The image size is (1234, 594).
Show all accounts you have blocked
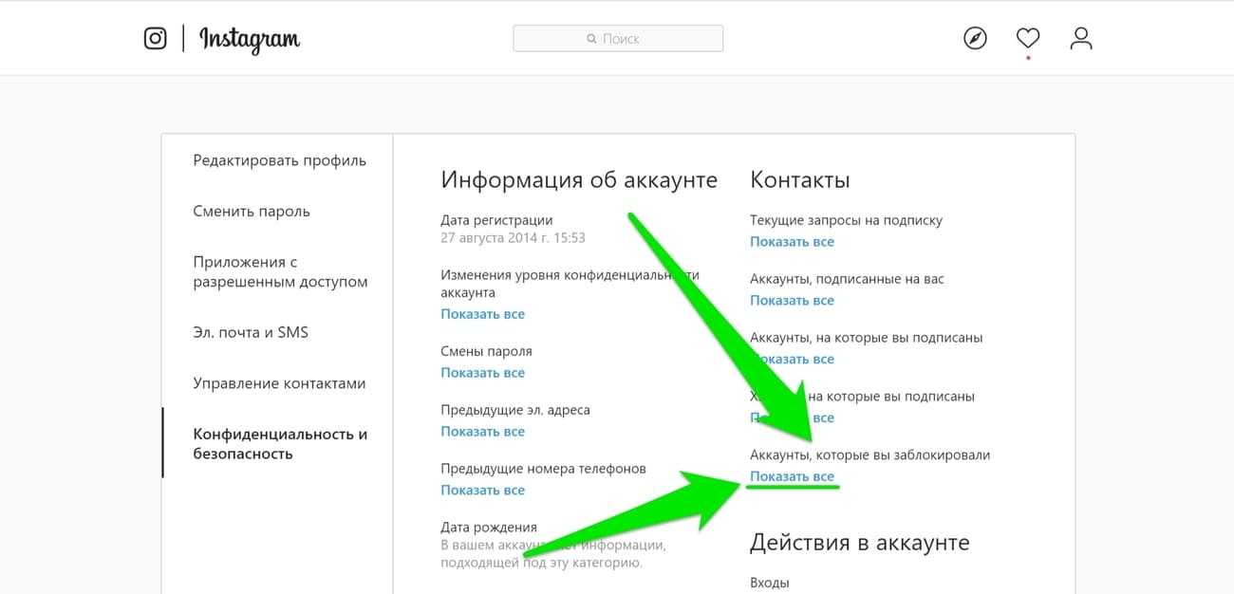coord(792,477)
